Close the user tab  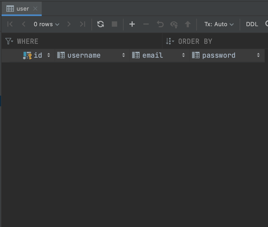[35, 9]
